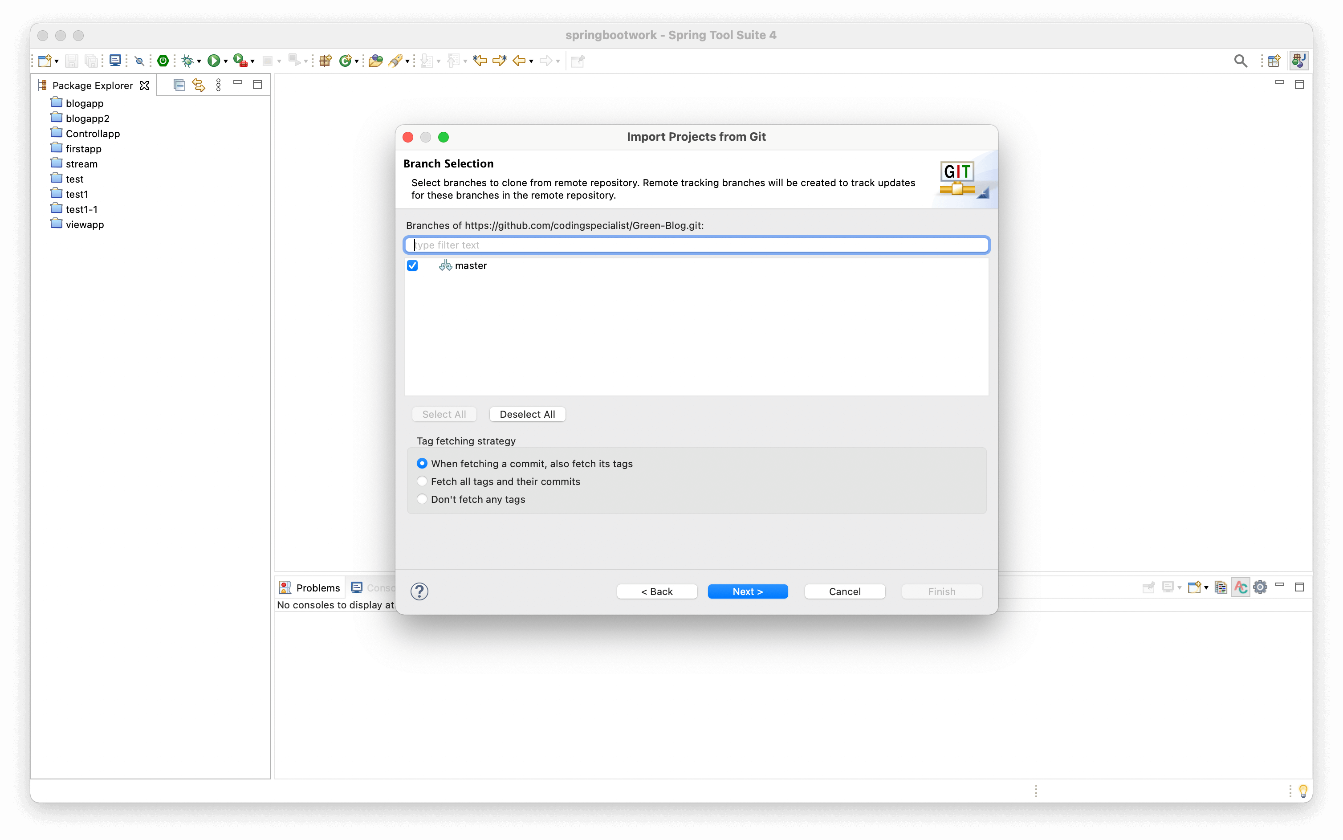Open the Debug dropdown arrow
This screenshot has height=840, width=1343.
(x=199, y=61)
